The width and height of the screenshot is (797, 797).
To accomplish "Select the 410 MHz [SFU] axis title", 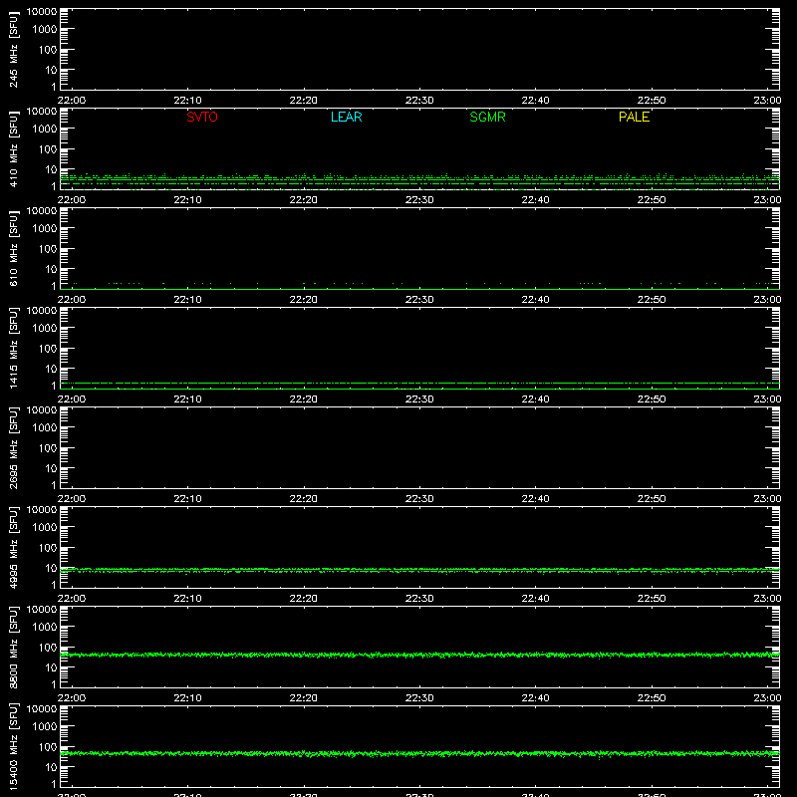I will 13,148.
